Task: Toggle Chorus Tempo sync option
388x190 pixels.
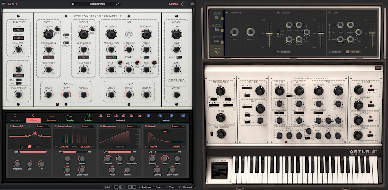Action: (x=283, y=52)
